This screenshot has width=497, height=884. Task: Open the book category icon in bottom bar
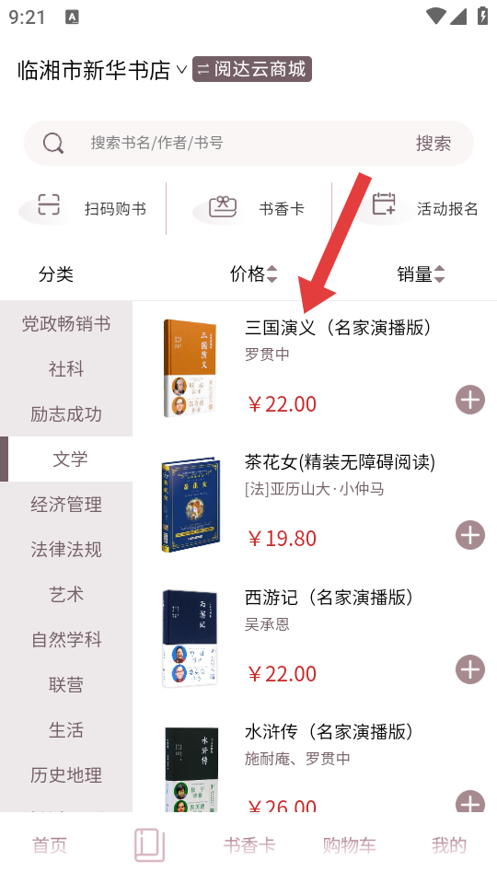click(149, 844)
